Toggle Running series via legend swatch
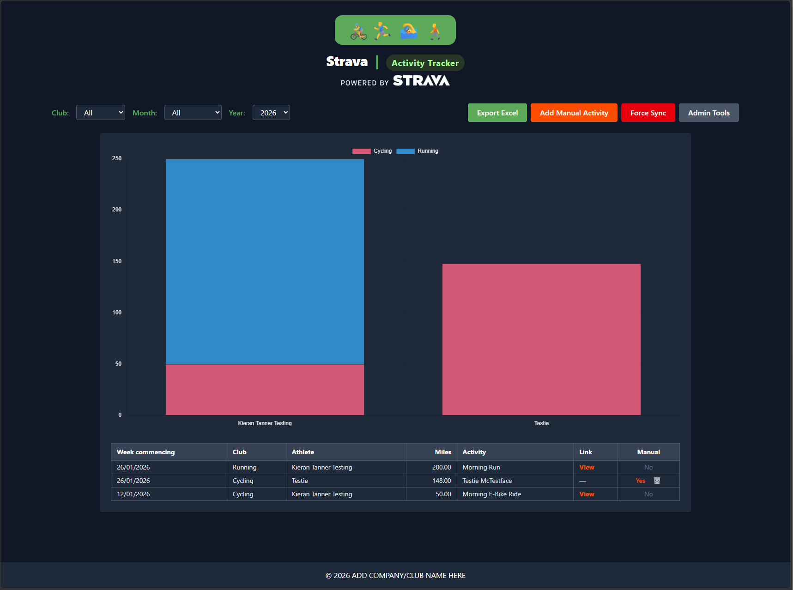Image resolution: width=793 pixels, height=590 pixels. click(406, 151)
